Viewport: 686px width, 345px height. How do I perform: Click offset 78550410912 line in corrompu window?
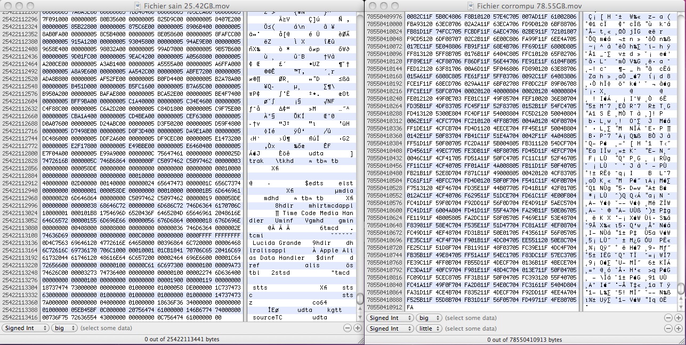385,307
